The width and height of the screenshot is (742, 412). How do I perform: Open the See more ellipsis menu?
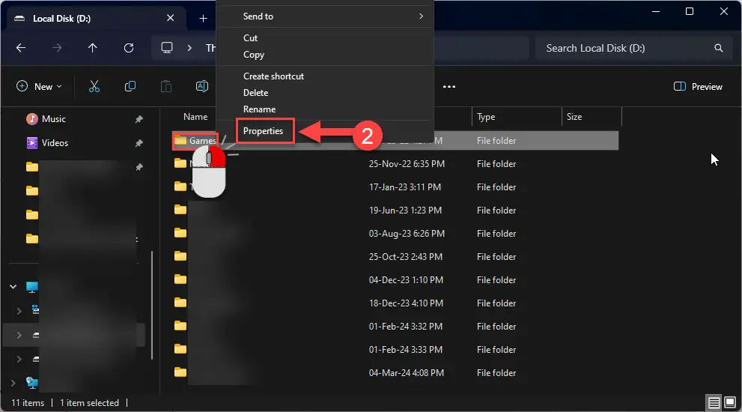[x=449, y=87]
